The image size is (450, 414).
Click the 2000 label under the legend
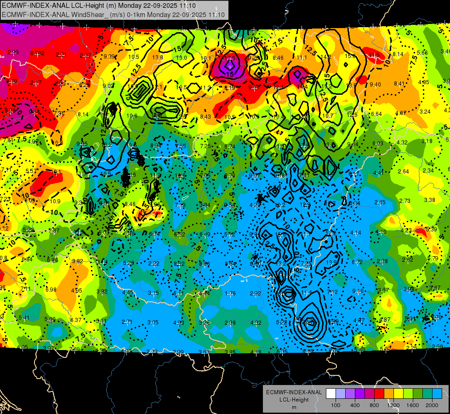pos(432,405)
